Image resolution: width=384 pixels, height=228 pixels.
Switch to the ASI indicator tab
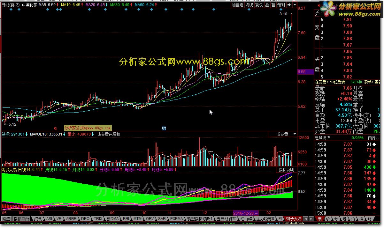(49, 219)
